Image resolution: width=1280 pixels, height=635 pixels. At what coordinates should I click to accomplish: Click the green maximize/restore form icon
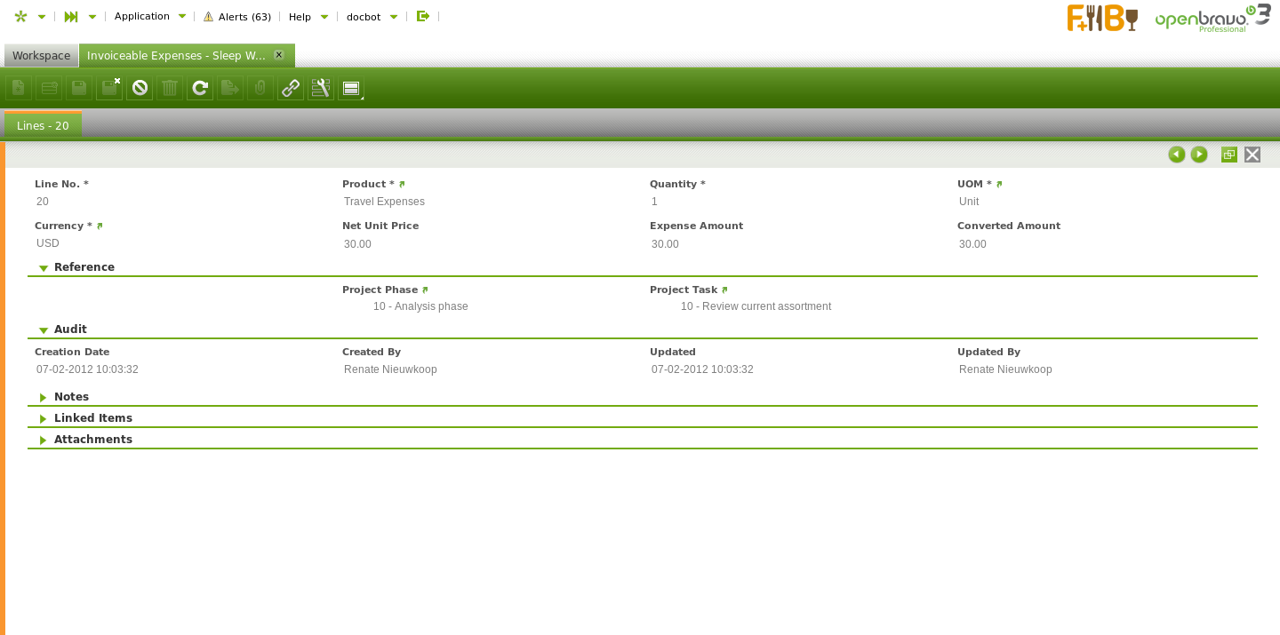[x=1229, y=155]
